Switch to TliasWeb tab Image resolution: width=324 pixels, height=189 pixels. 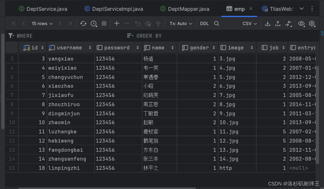coord(278,9)
